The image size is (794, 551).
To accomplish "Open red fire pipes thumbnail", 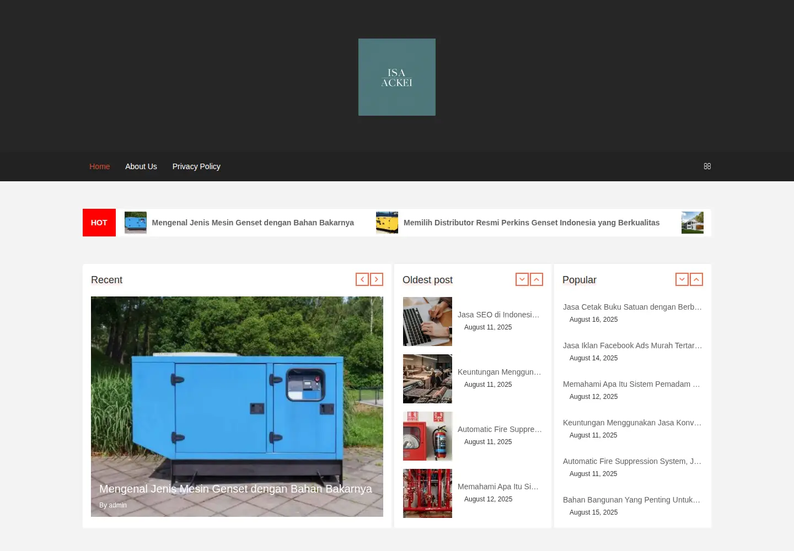I will 428,494.
